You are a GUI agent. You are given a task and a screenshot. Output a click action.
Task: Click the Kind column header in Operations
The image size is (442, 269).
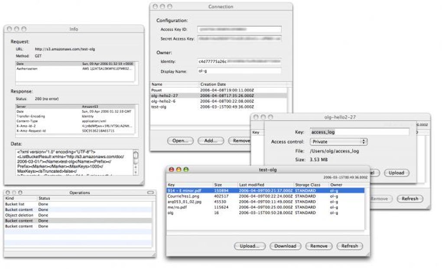click(x=20, y=199)
